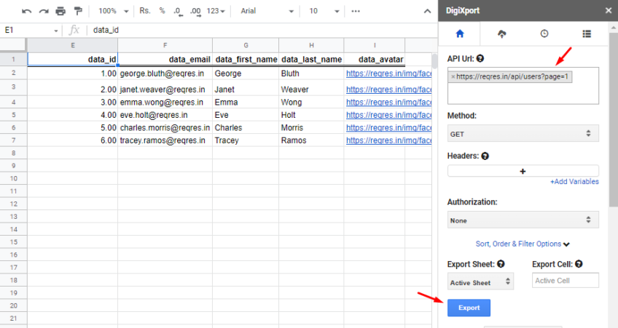This screenshot has width=618, height=328.
Task: Open the Export Sheet Active Sheet dropdown
Action: tap(480, 282)
